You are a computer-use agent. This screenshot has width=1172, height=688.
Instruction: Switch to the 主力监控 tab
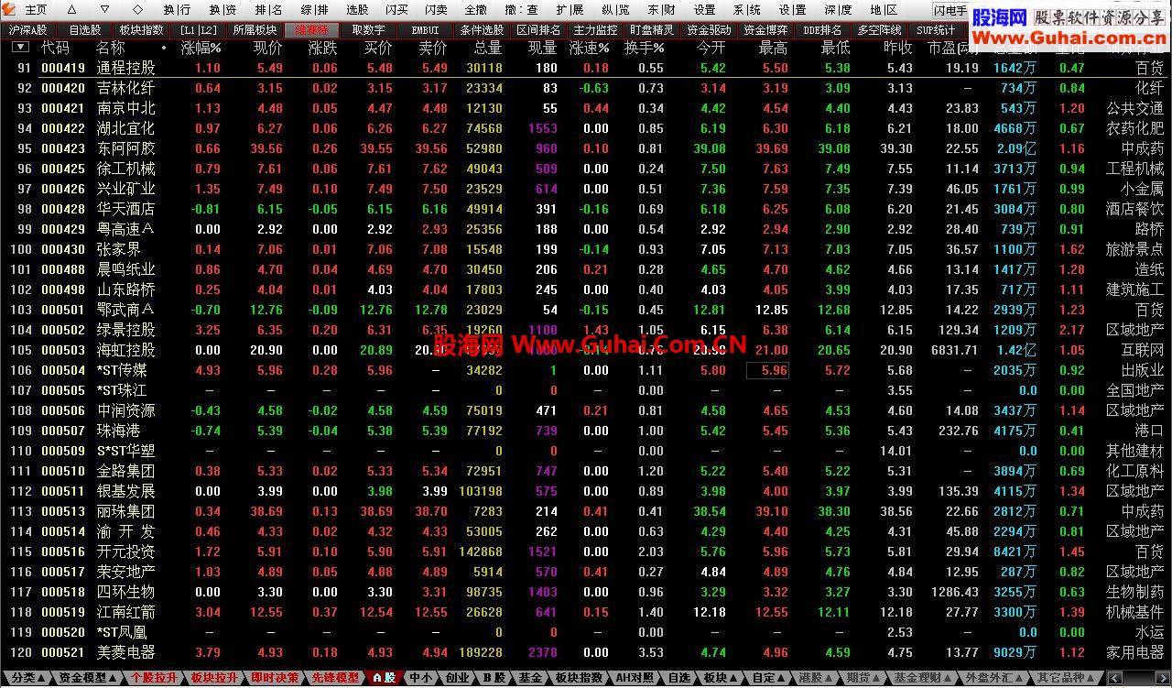pos(595,29)
